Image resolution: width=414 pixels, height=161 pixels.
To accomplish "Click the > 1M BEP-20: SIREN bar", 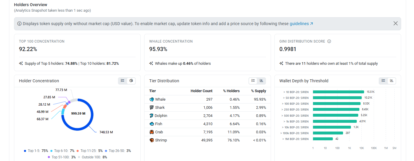I will [x=323, y=139].
